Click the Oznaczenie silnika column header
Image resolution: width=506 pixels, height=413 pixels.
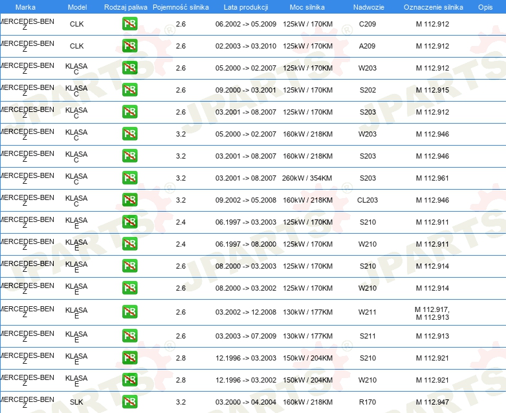(434, 7)
